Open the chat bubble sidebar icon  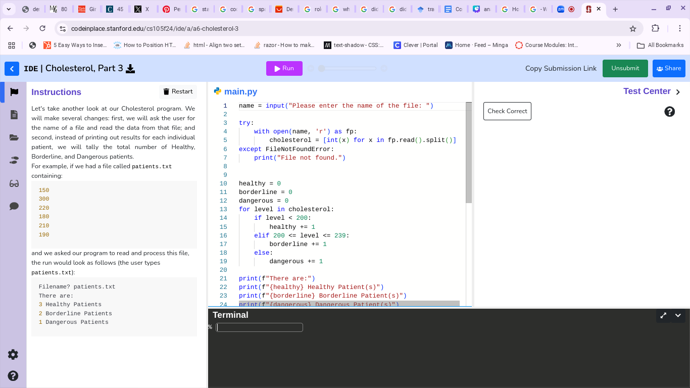(x=14, y=206)
